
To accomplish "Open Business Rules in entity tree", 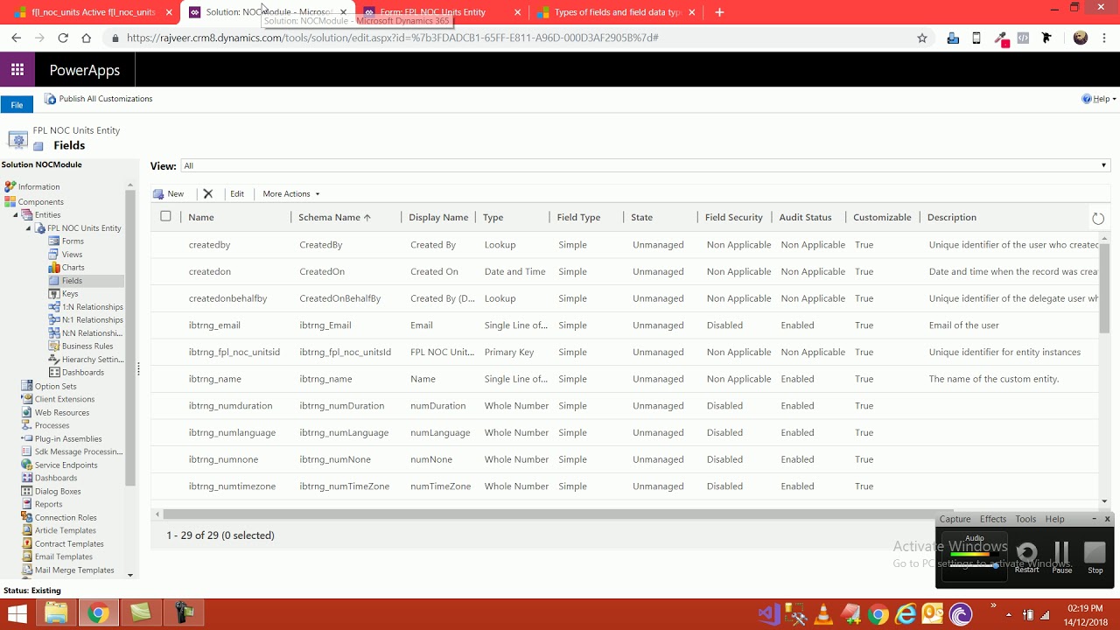I will [87, 346].
